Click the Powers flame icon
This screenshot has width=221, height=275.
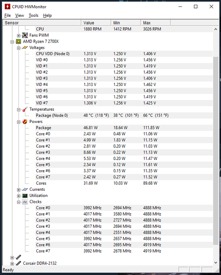pos(25,122)
